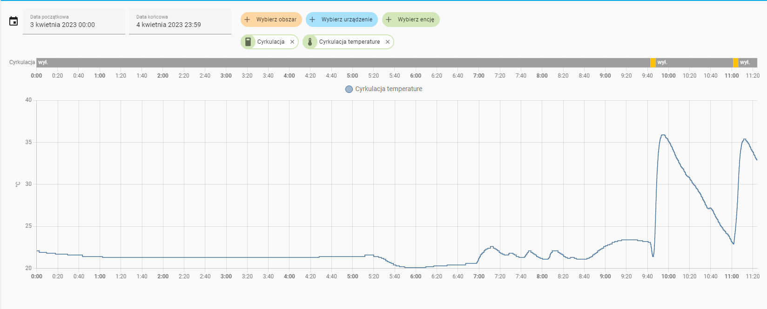Click the first grey wył. state bar
Viewport: 767px width, 309px height.
[343, 62]
